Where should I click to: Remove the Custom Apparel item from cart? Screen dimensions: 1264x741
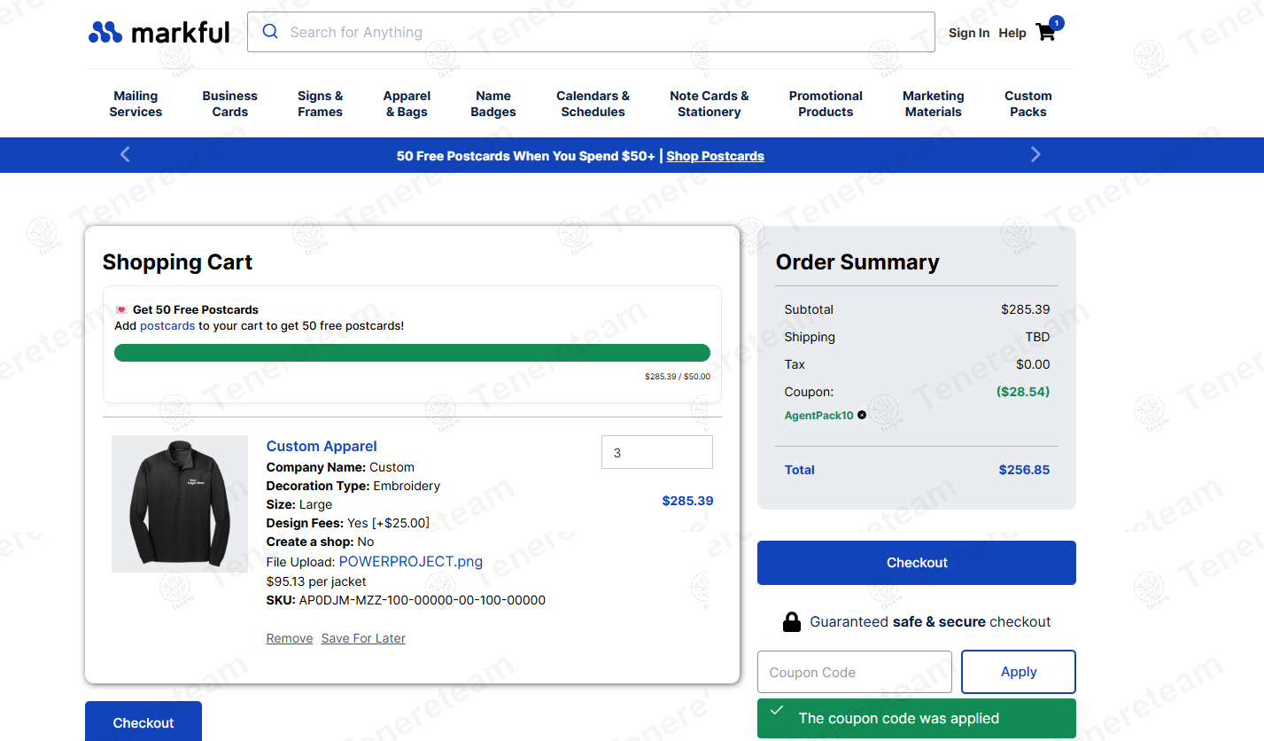pos(290,638)
